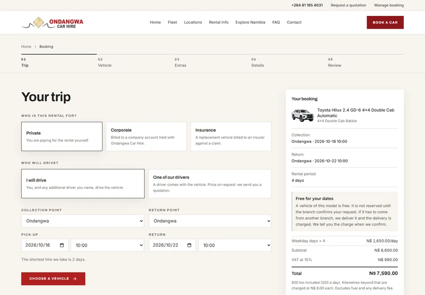Click the Total N$ 7,590.00 amount

coord(384,273)
